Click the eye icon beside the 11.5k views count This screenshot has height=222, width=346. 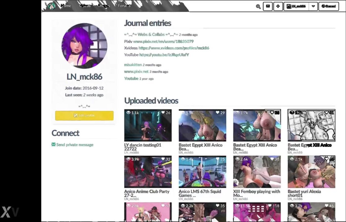(237, 206)
